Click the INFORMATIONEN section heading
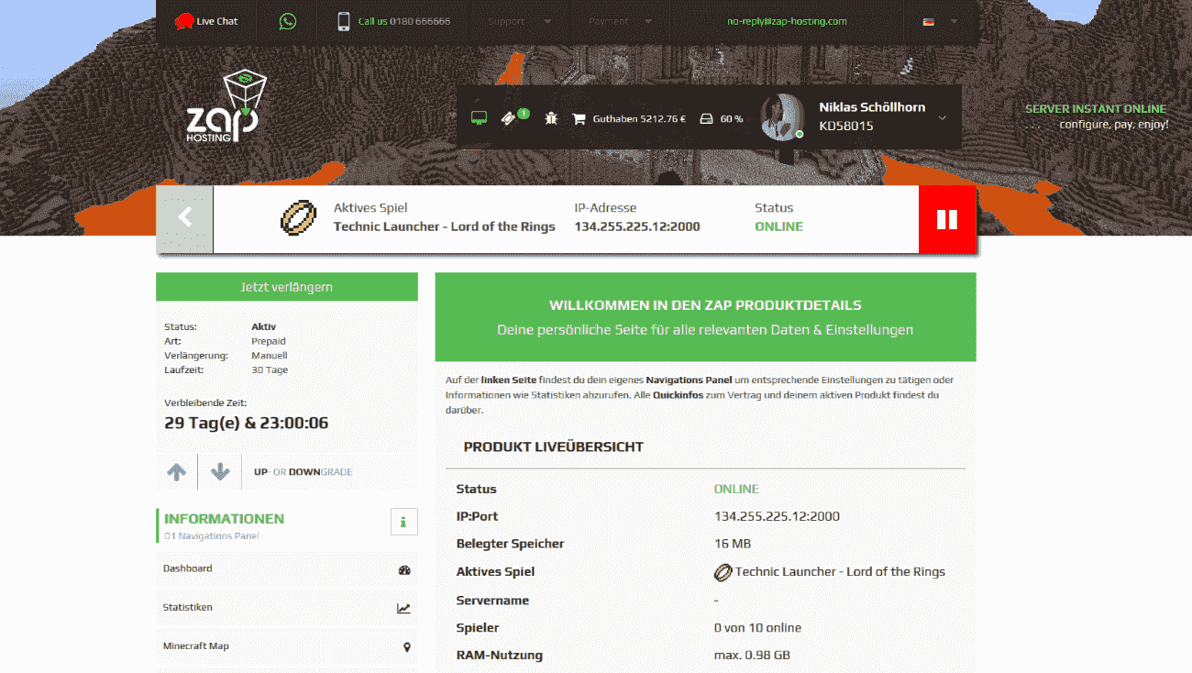 pyautogui.click(x=224, y=518)
